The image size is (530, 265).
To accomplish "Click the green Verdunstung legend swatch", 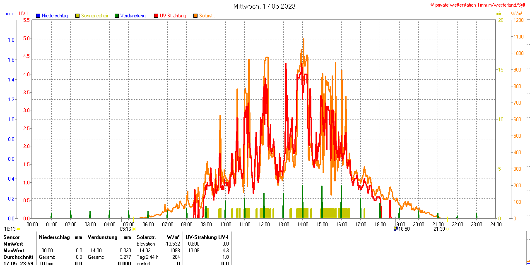I will [x=117, y=16].
